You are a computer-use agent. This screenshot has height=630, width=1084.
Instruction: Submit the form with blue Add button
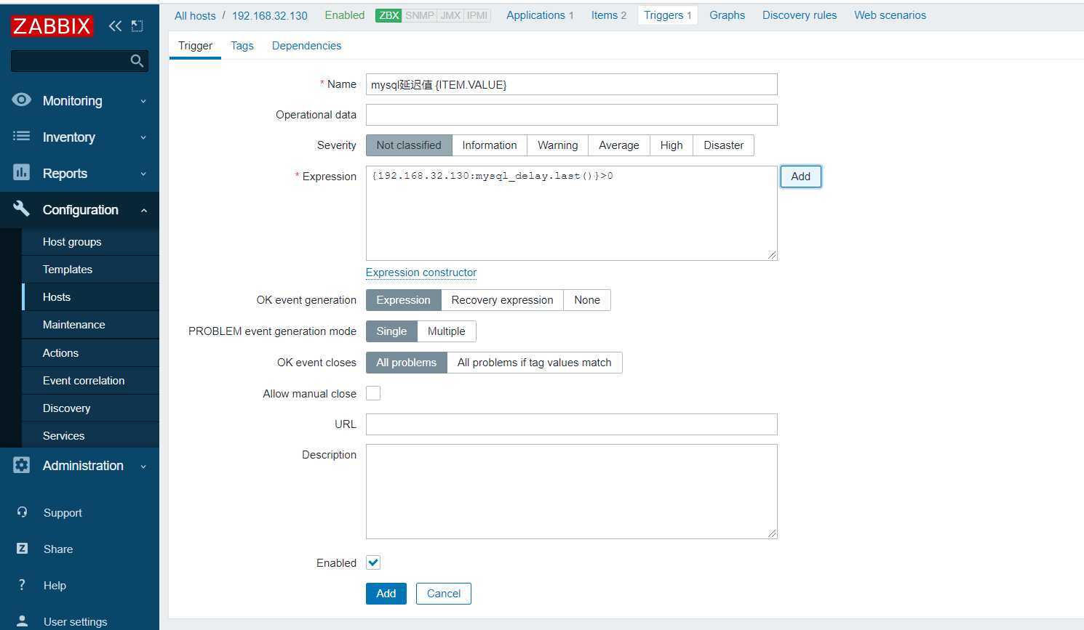pos(386,594)
